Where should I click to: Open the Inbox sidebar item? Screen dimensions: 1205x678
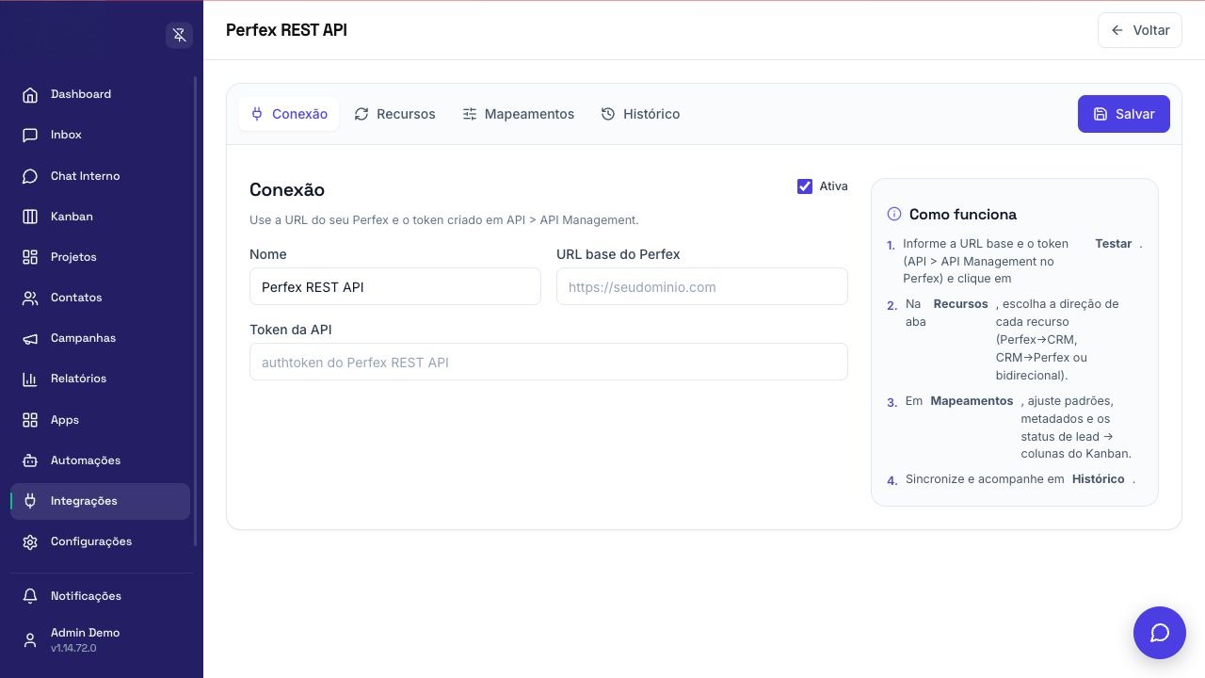(100, 135)
